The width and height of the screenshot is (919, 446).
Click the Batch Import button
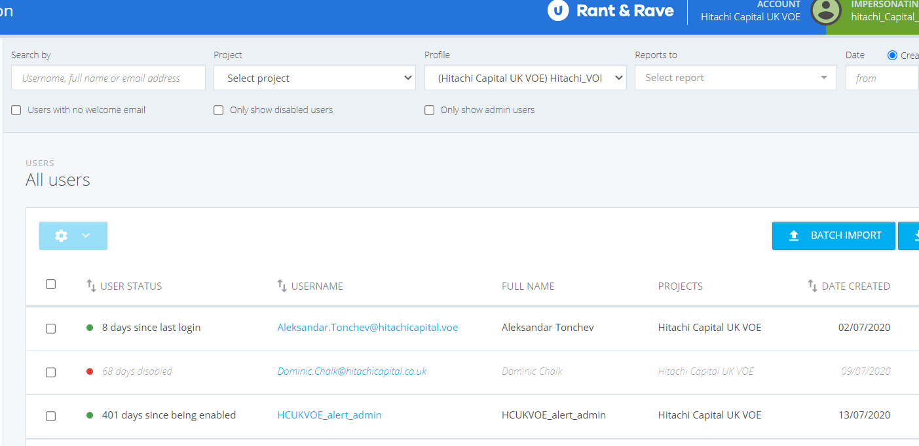point(834,235)
